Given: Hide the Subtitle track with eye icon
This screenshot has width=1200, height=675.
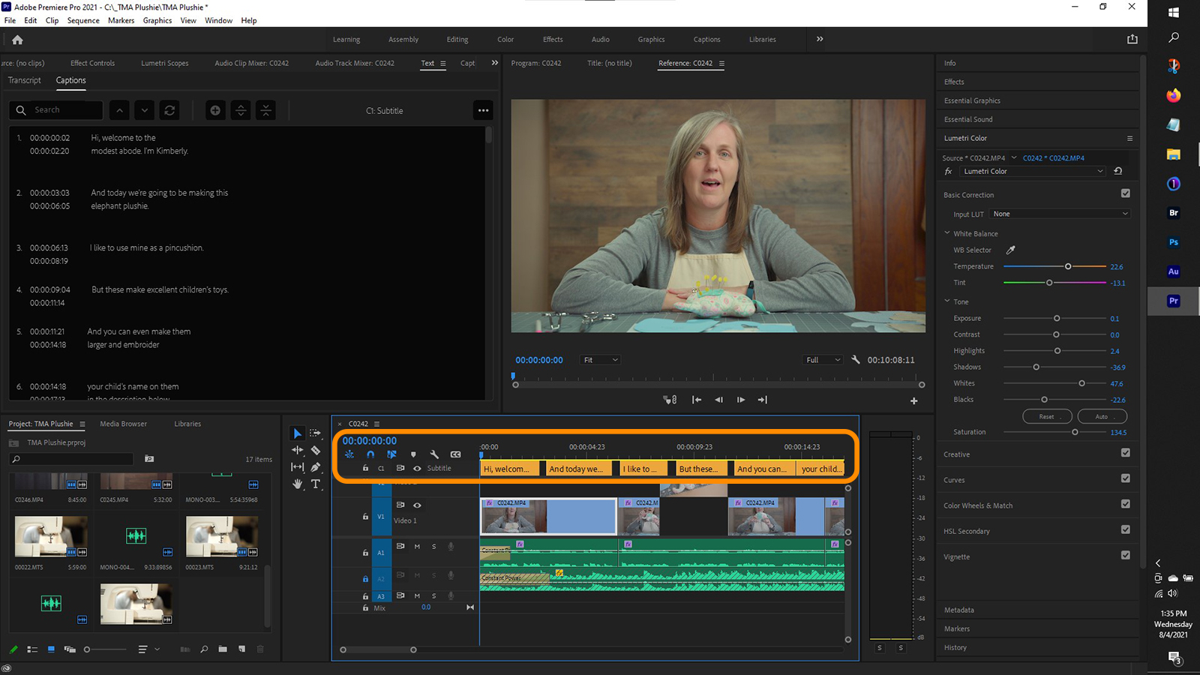Looking at the screenshot, I should 417,469.
